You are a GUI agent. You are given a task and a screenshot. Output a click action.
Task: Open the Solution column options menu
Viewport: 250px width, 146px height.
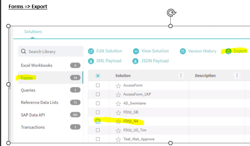tap(181, 75)
